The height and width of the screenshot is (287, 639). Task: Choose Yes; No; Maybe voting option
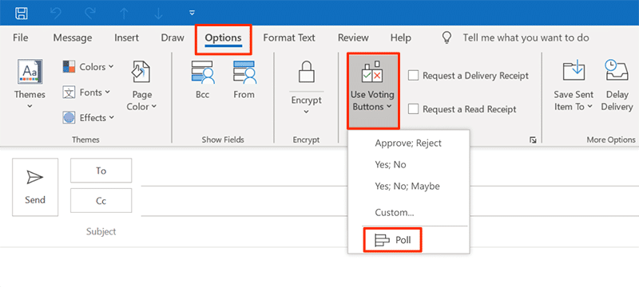(408, 187)
